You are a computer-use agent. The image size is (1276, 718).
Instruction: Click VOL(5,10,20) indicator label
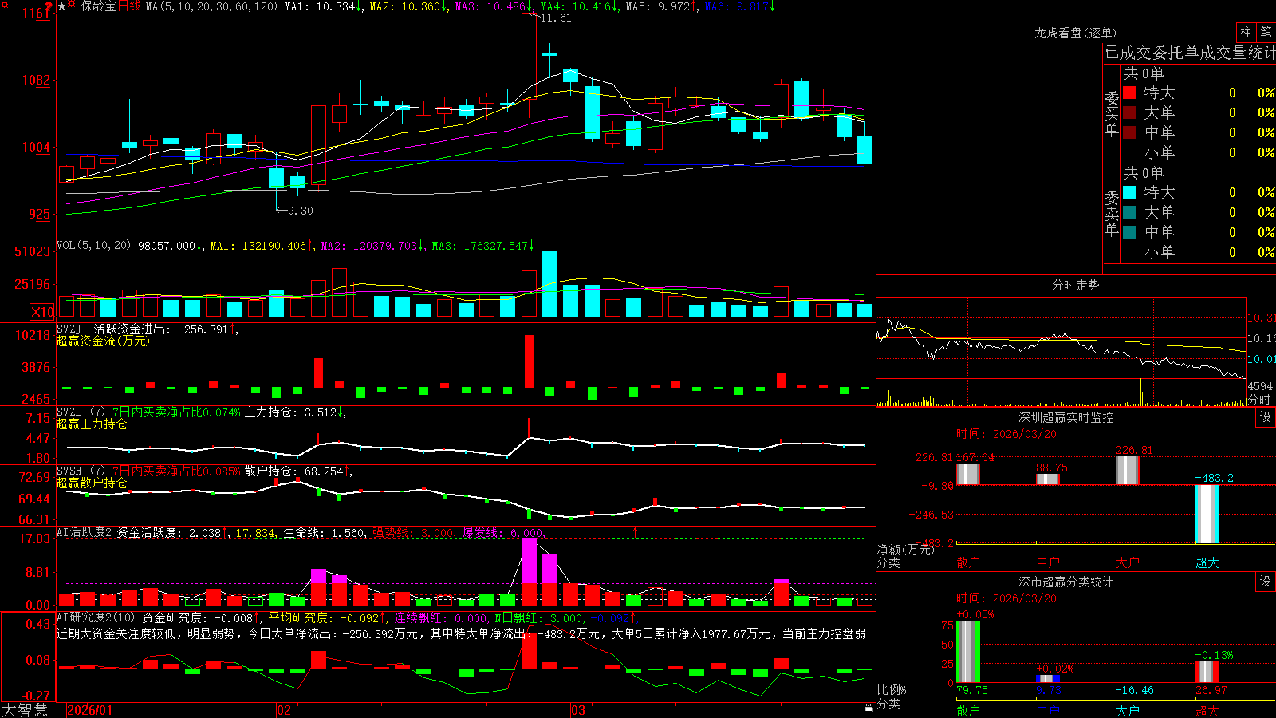[x=93, y=245]
